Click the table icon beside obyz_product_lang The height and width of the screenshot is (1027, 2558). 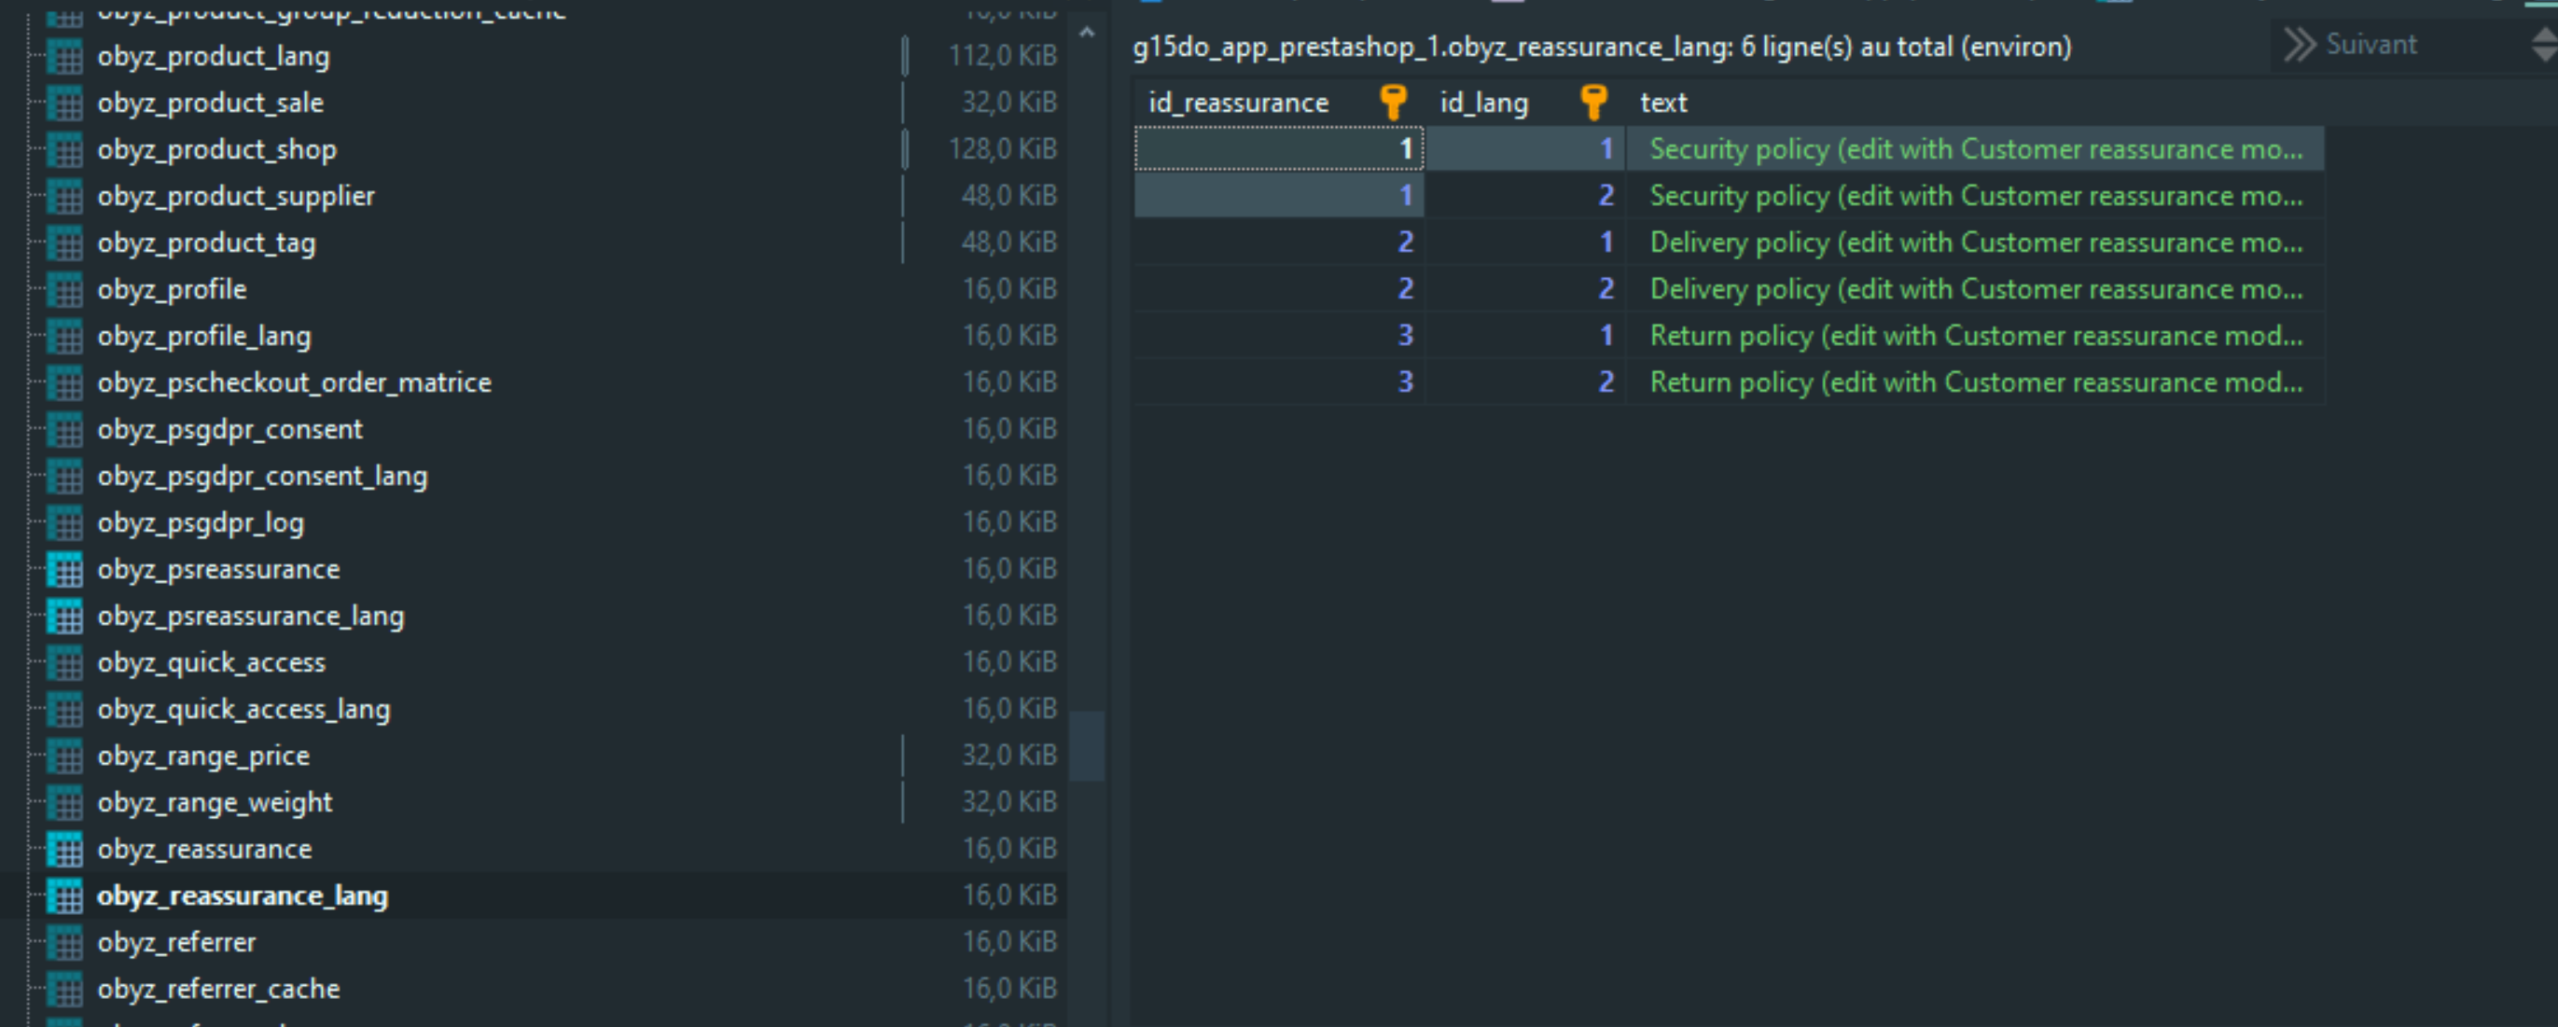coord(65,56)
